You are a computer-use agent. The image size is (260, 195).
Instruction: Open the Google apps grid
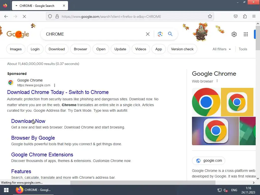246,34
